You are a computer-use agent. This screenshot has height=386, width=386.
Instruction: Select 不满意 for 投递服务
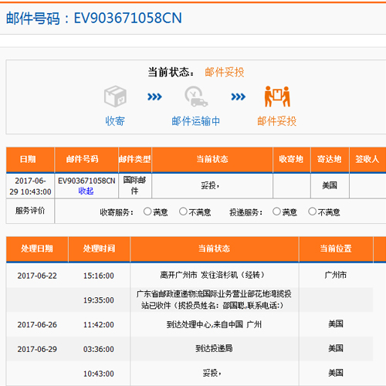click(x=312, y=212)
